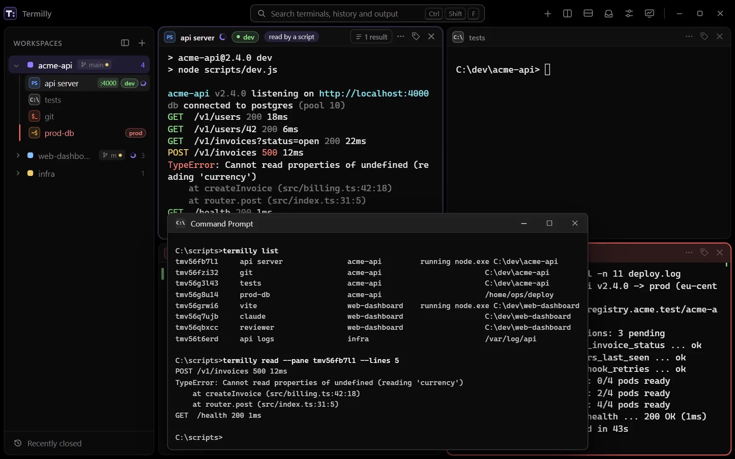
Task: Maximize the Command Prompt window
Action: tap(549, 223)
